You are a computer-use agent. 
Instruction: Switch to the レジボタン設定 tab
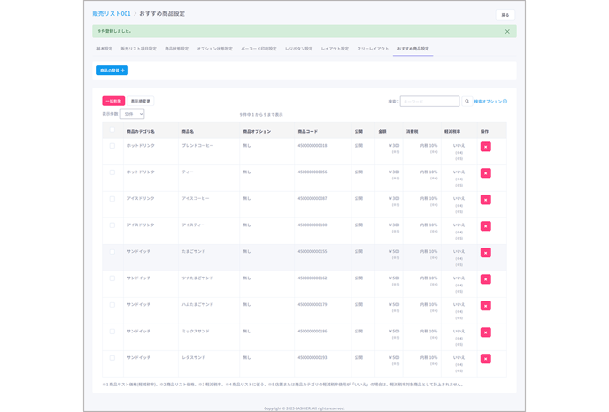pos(298,49)
